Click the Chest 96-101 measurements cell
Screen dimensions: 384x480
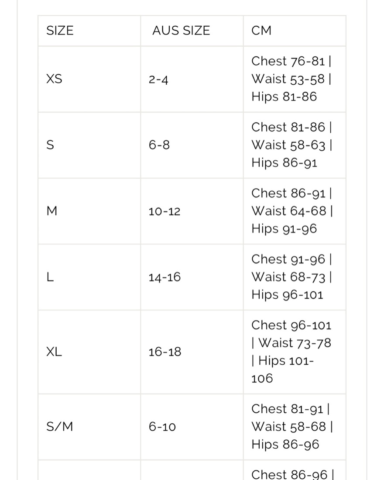click(x=295, y=352)
